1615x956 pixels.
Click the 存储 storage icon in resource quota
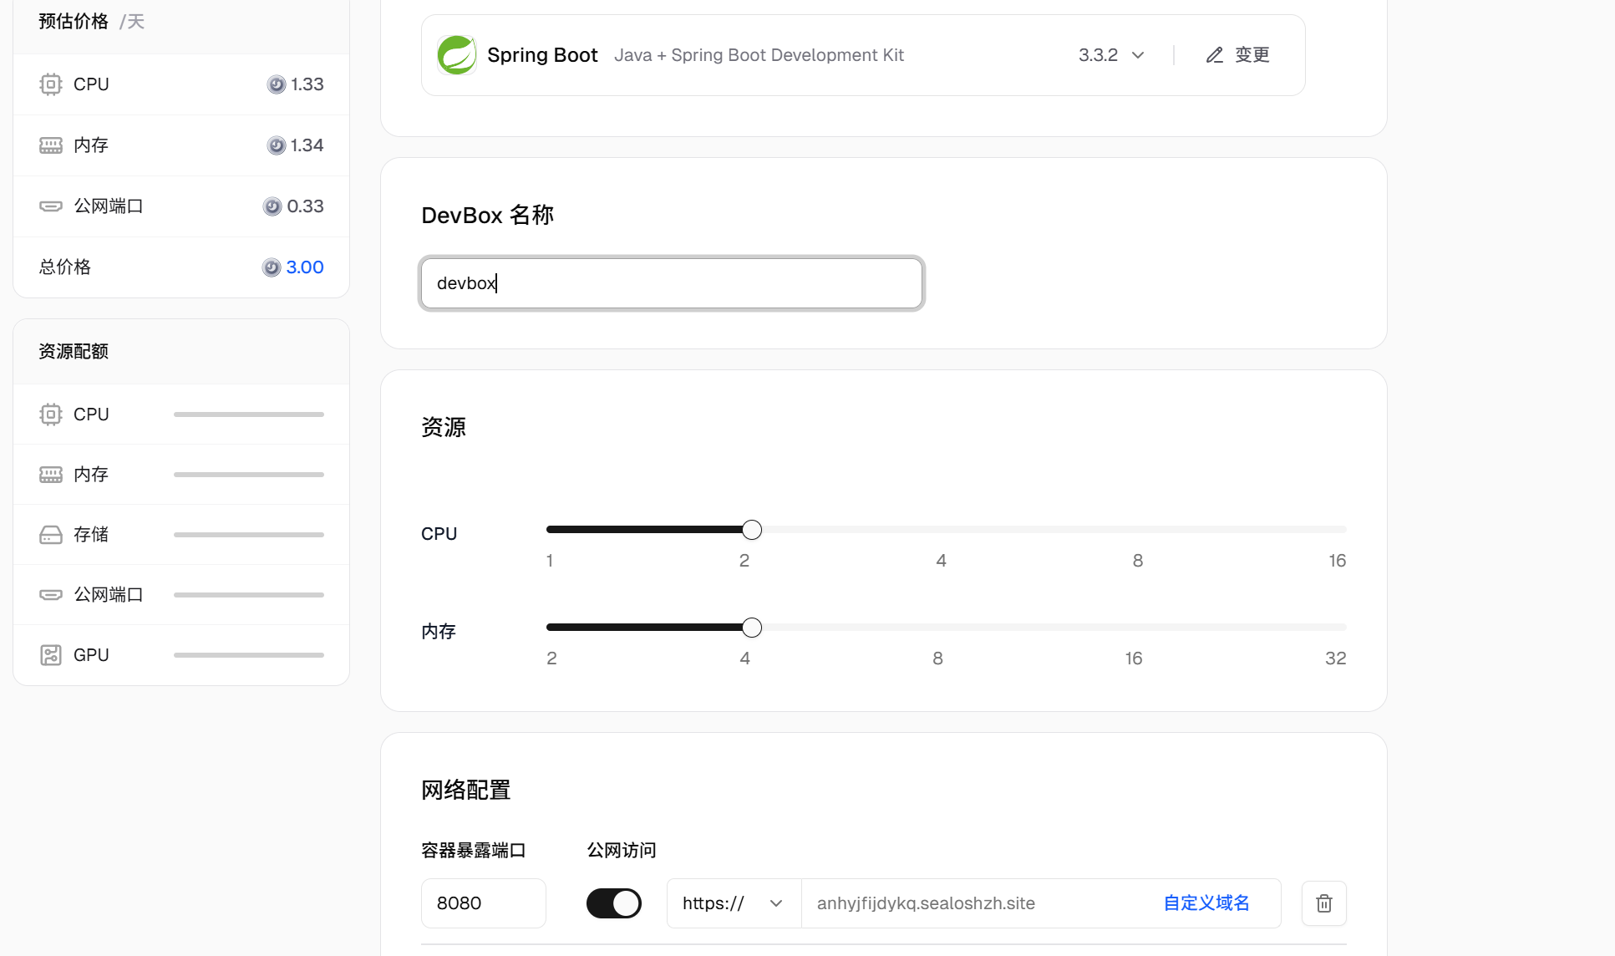(50, 534)
